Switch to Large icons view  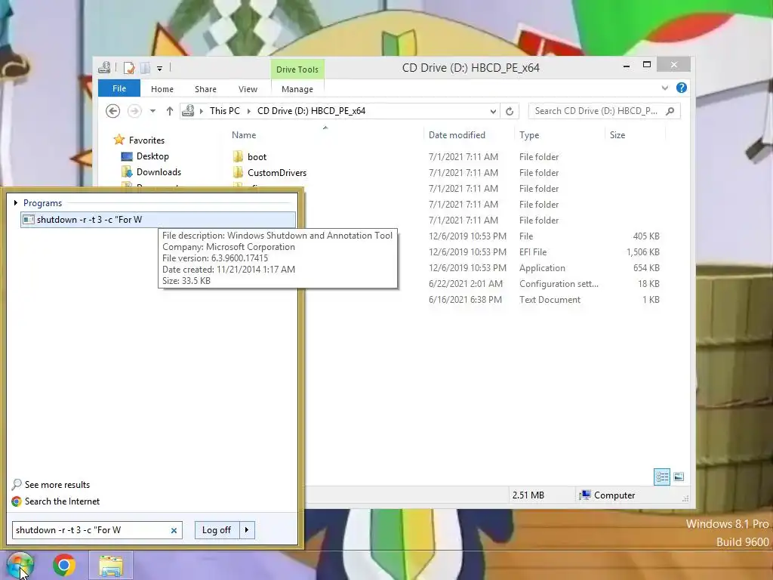[x=679, y=477]
